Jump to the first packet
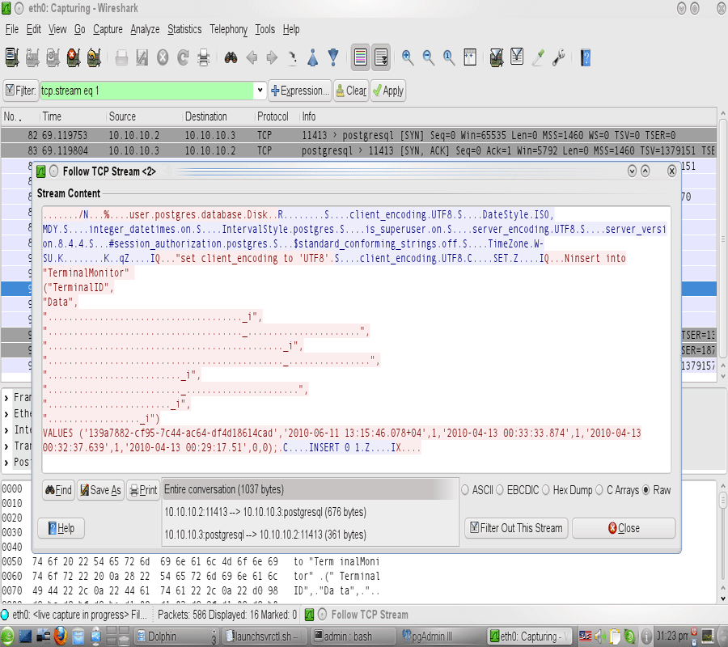 pyautogui.click(x=313, y=57)
